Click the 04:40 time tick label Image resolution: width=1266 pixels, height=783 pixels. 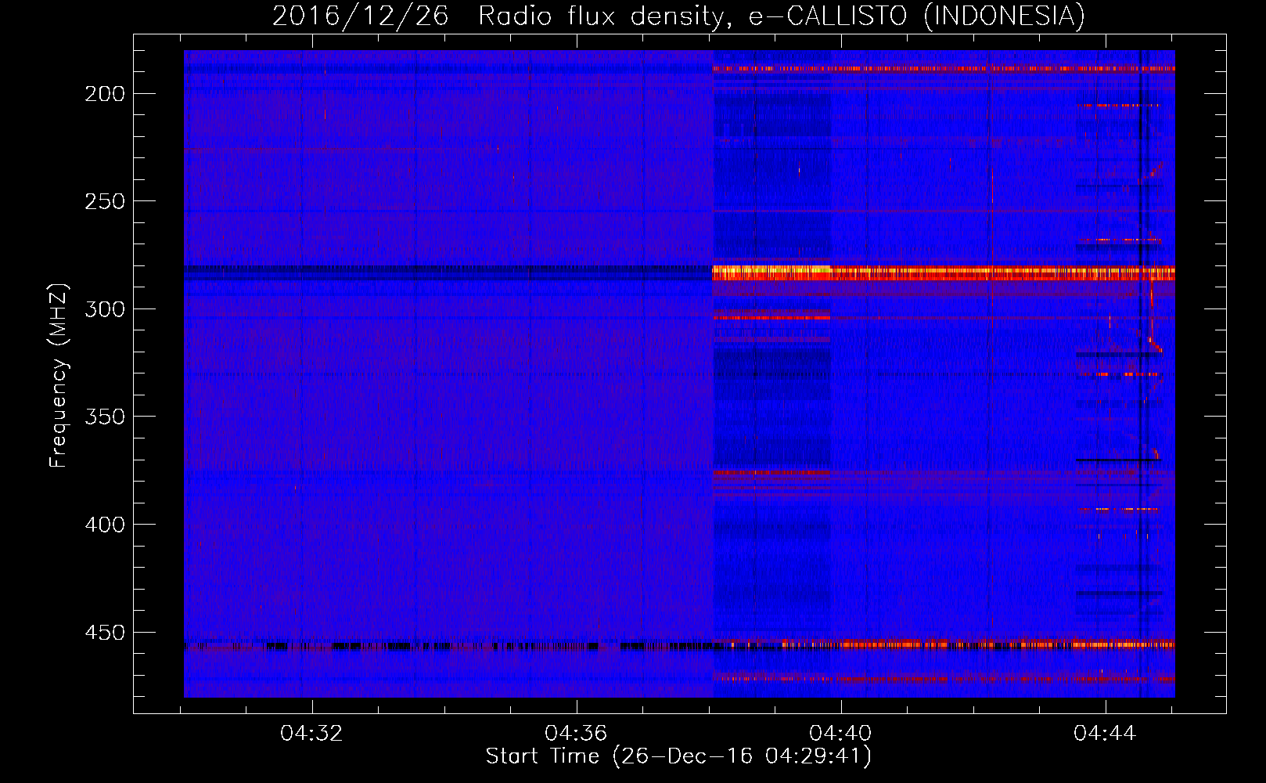click(x=840, y=734)
